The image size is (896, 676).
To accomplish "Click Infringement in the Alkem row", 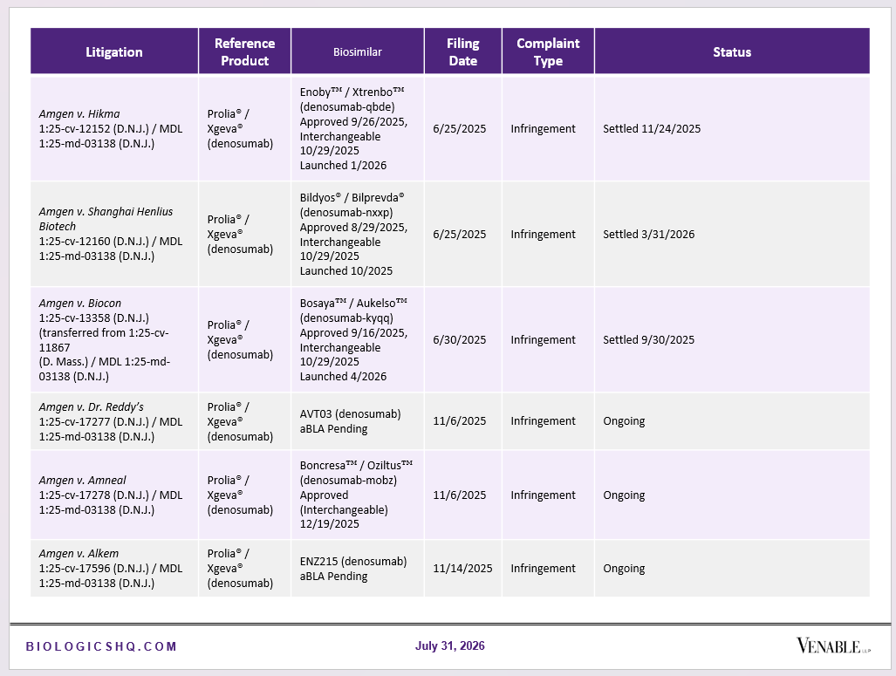I will pyautogui.click(x=543, y=568).
